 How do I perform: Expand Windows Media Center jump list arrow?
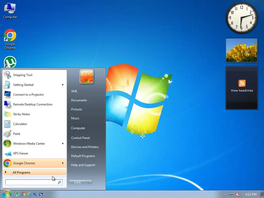(x=63, y=143)
